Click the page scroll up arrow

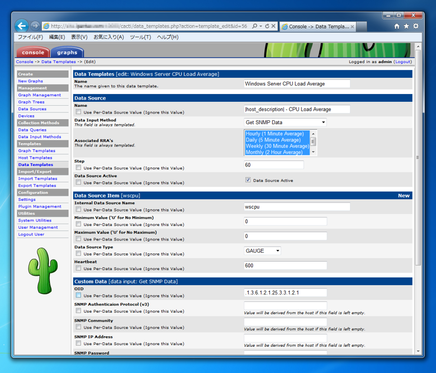418,46
